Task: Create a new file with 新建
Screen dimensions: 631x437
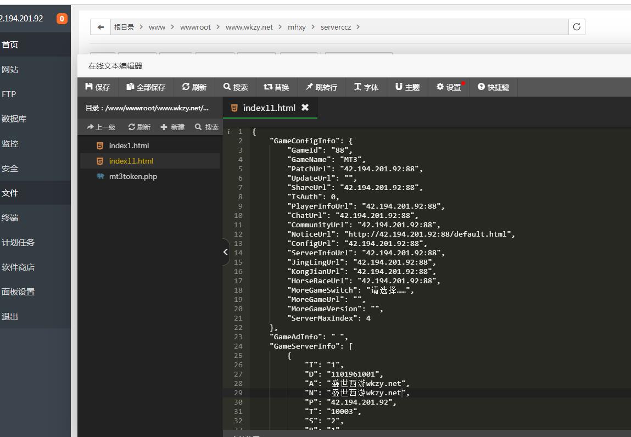Action: coord(172,127)
